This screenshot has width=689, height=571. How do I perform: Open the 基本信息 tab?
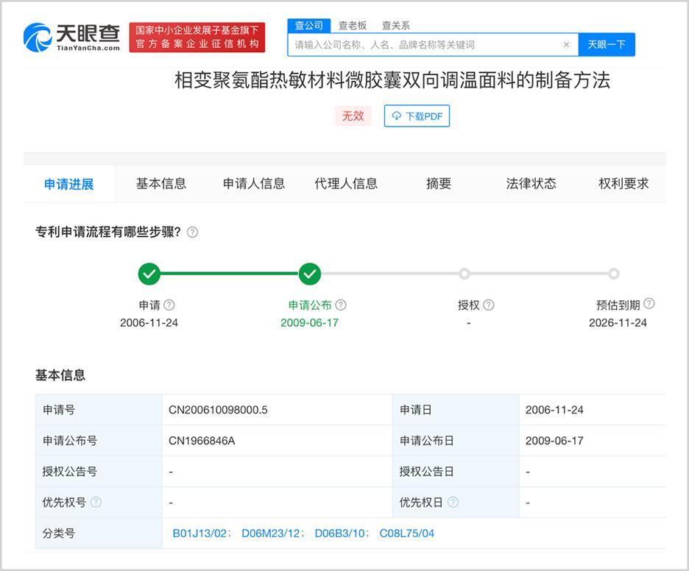[161, 184]
